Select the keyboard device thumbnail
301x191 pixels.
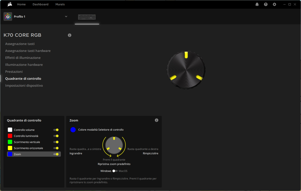tap(87, 17)
